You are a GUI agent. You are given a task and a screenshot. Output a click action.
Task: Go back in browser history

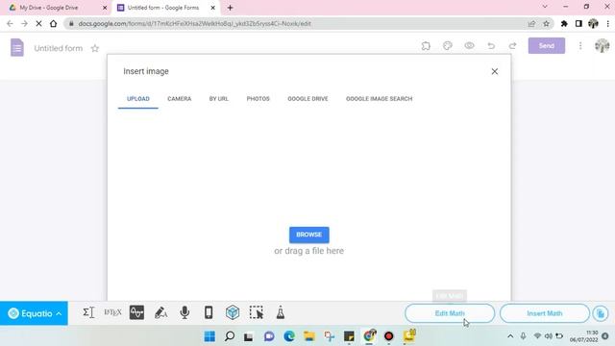click(10, 23)
